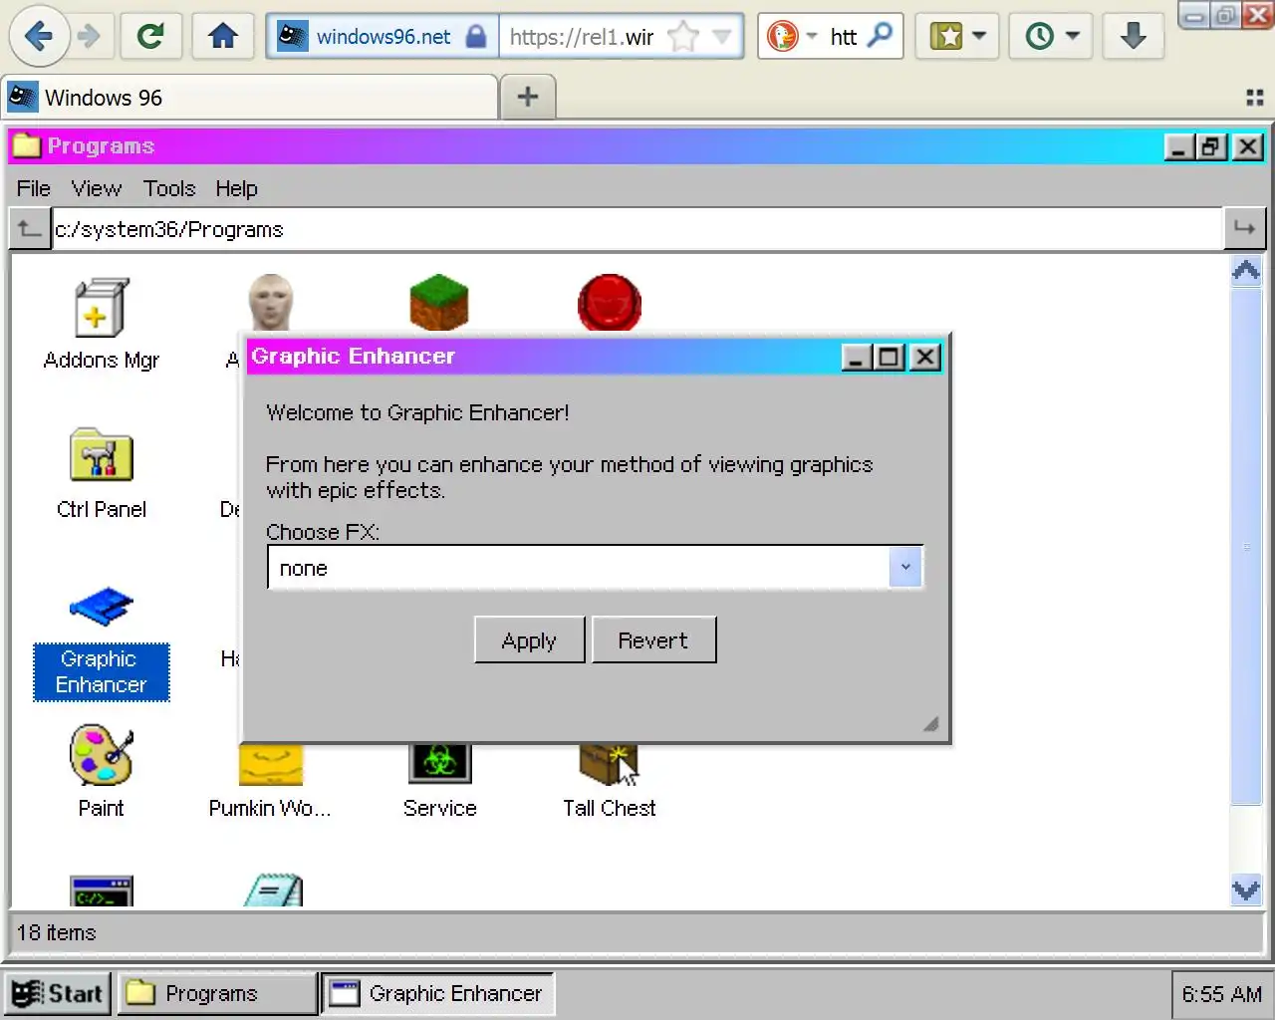Click the bookmark star in address bar
Image resolution: width=1275 pixels, height=1020 pixels.
coord(682,37)
